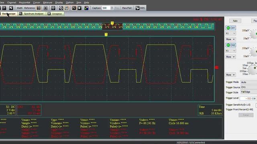Click the F= 60.241 Hz measurement
This screenshot has height=144, width=257.
tap(147, 123)
